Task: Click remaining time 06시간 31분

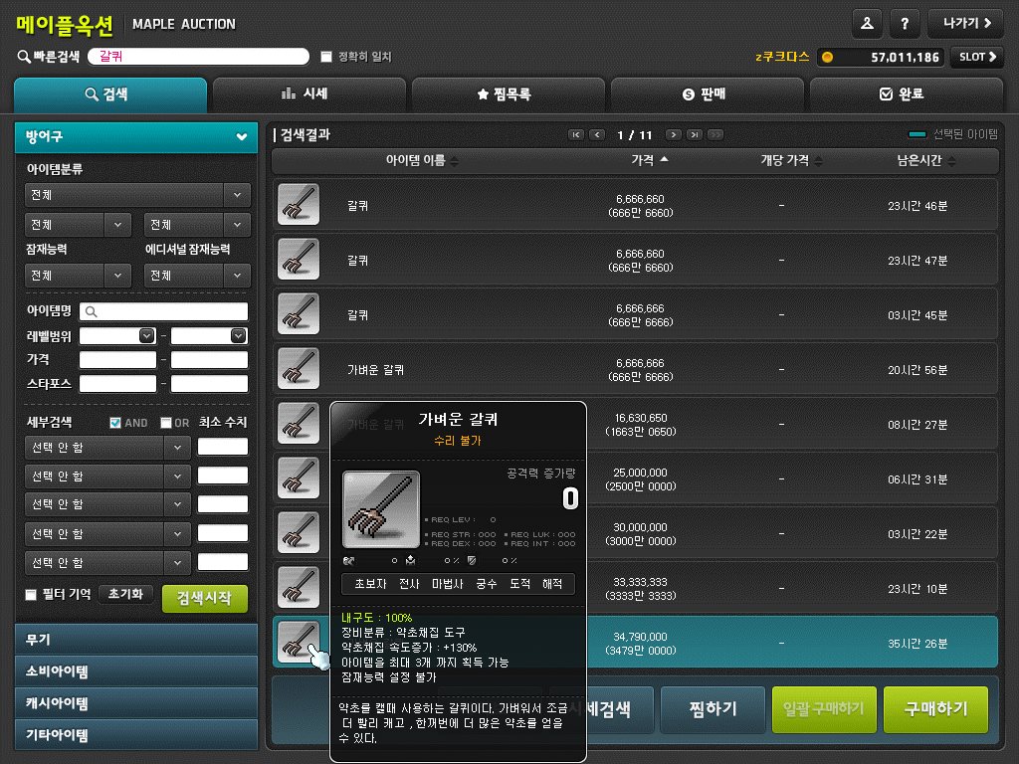Action: pyautogui.click(x=917, y=479)
